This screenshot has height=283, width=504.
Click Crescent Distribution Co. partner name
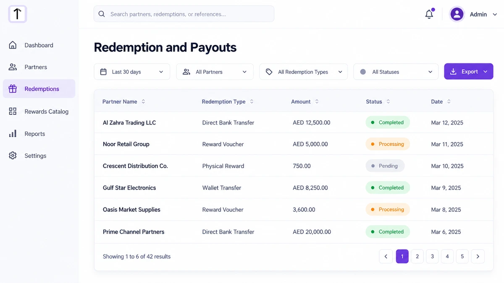pyautogui.click(x=135, y=166)
